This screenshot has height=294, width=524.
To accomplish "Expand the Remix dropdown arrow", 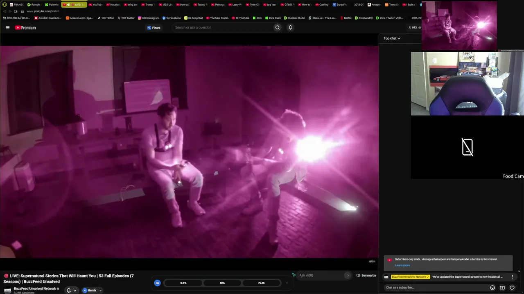I will tap(100, 290).
